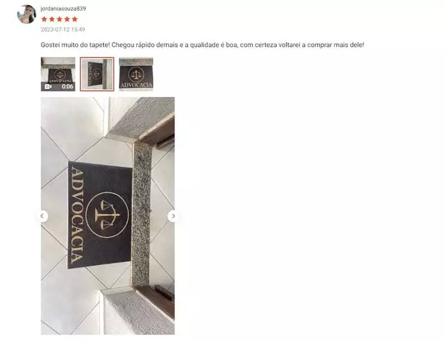Screen dimensions: 445x341
Task: Click the first rating star
Action: click(44, 19)
